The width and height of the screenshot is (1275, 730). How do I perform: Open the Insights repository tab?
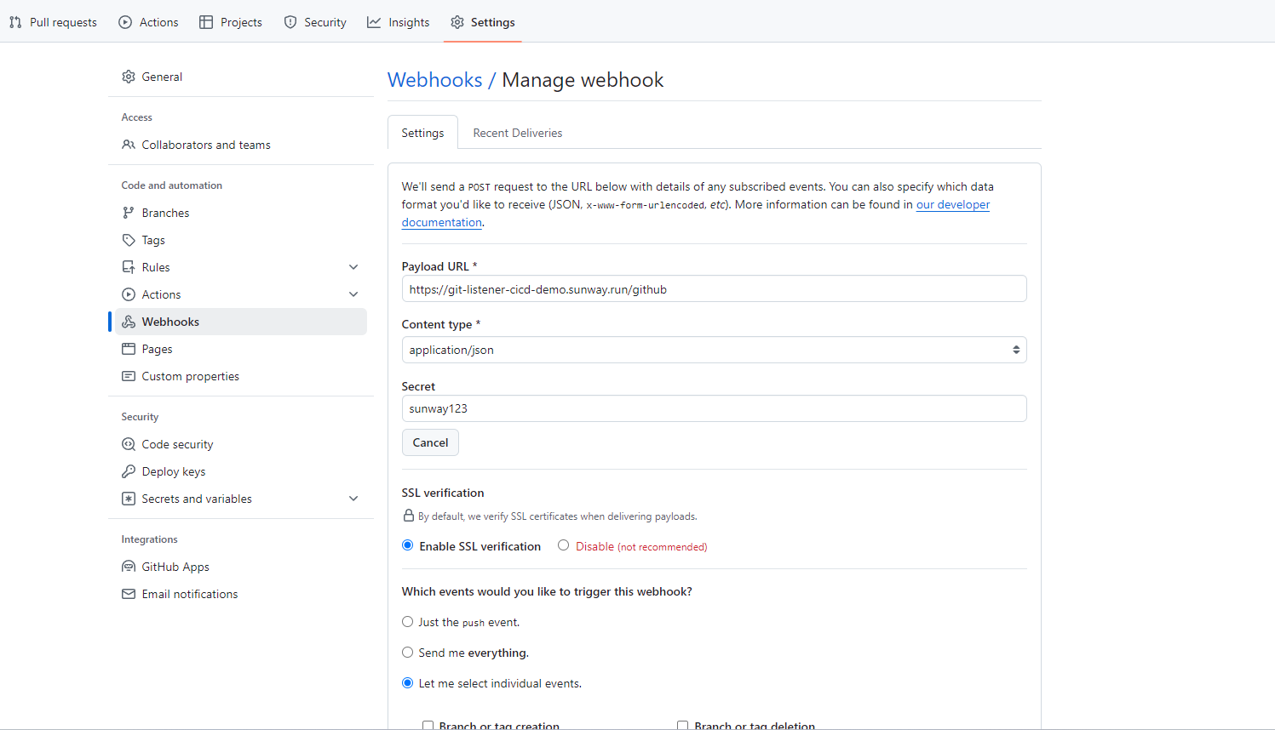399,22
